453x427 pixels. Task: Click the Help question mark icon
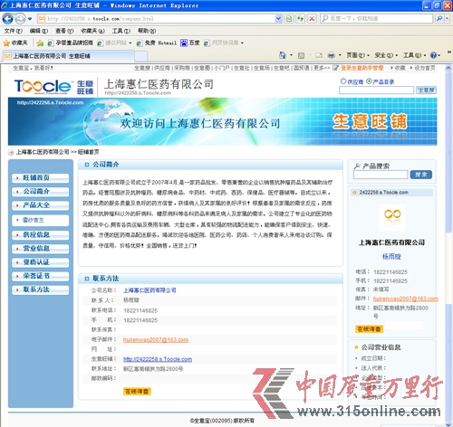point(434,55)
